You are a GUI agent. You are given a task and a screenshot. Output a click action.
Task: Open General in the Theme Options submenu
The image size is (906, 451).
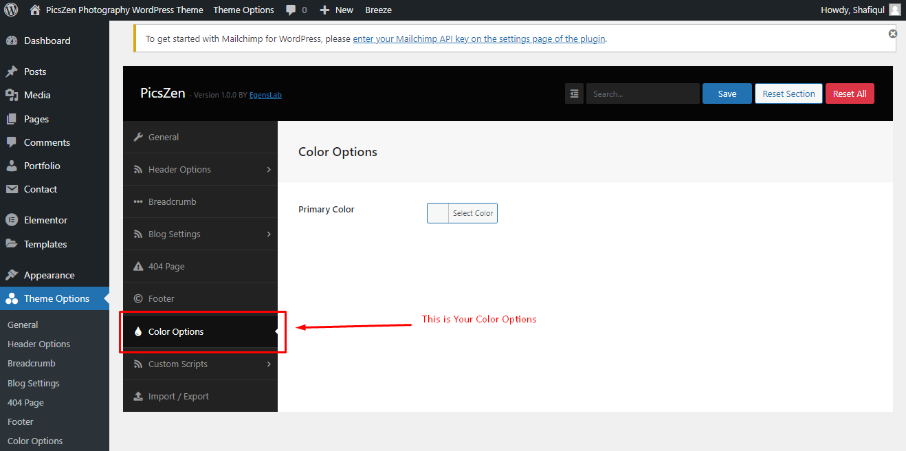[x=23, y=324]
